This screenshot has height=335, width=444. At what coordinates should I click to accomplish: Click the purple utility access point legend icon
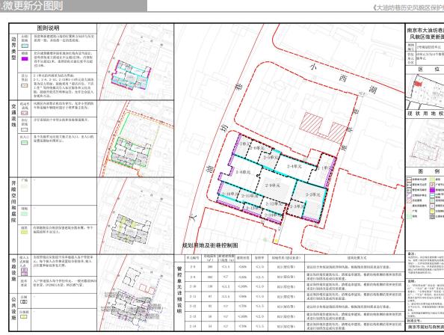tap(25, 272)
